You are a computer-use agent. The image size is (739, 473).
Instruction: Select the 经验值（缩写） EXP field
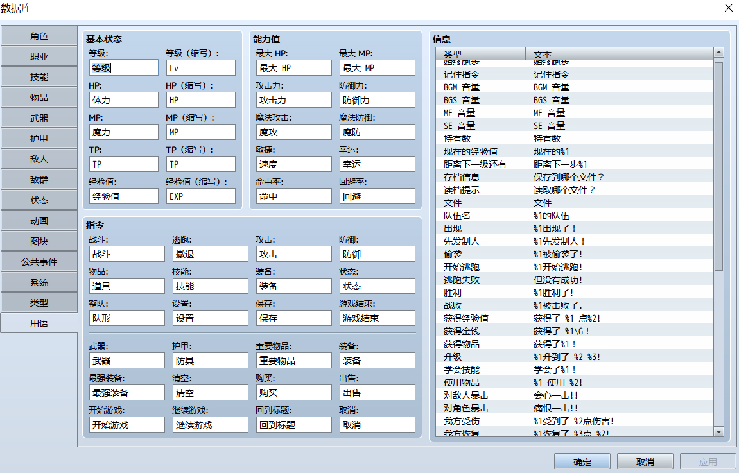[201, 196]
